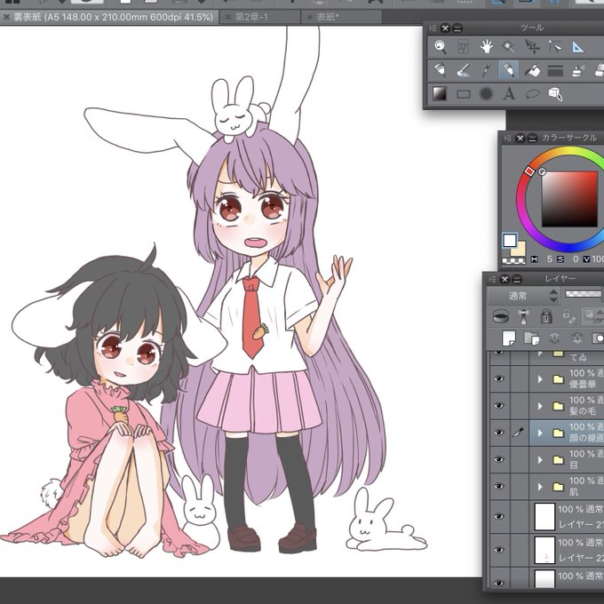Select the Text tool letter A
Image resolution: width=604 pixels, height=604 pixels.
509,93
